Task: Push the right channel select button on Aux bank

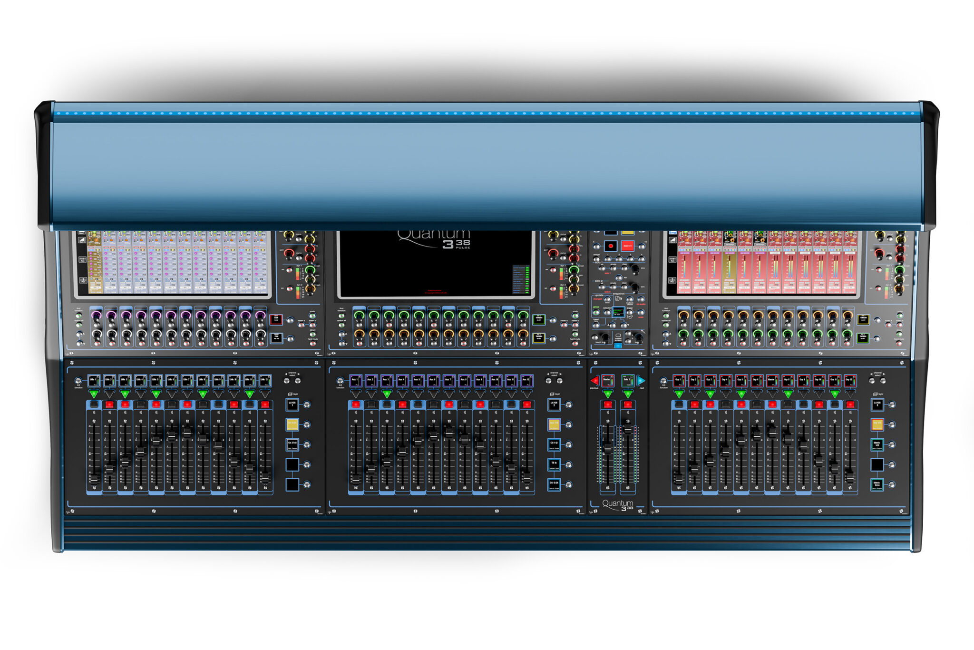Action: [x=560, y=381]
